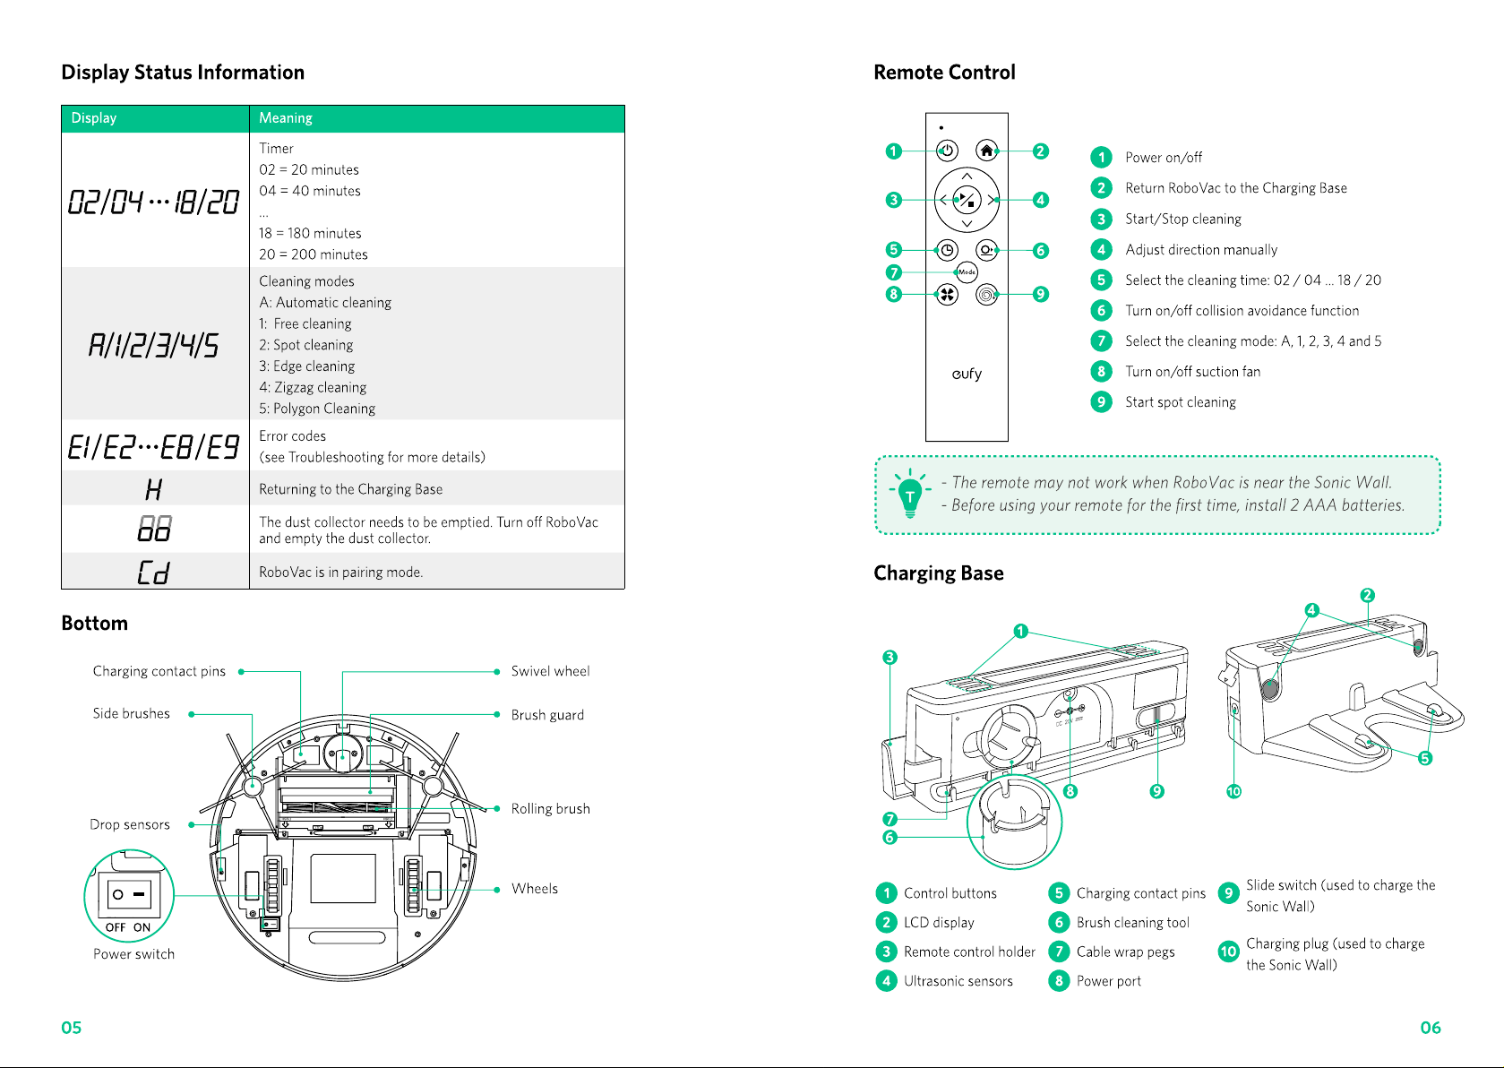Click the Charging contact pins label under Bottom
This screenshot has height=1068, width=1504.
click(x=159, y=671)
